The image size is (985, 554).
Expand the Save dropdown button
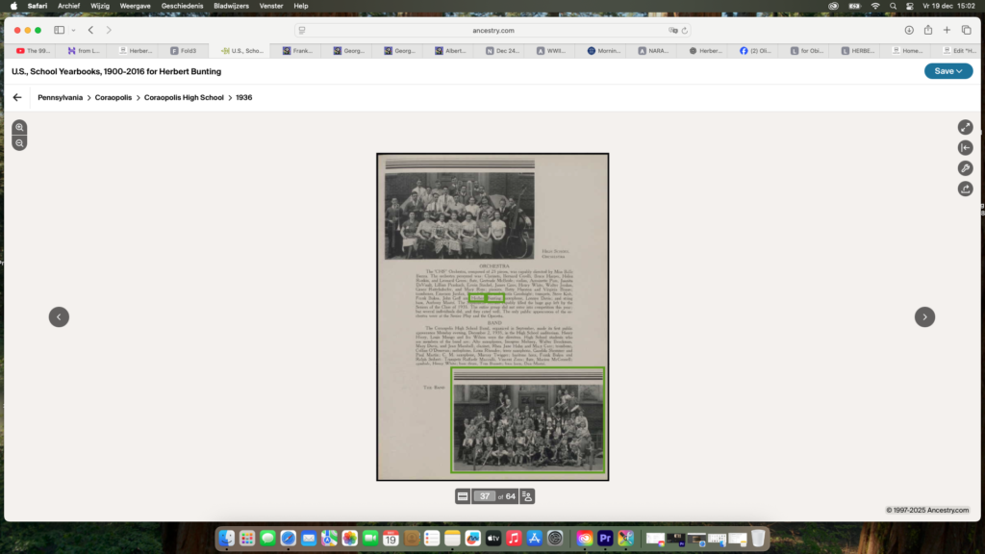pyautogui.click(x=947, y=71)
